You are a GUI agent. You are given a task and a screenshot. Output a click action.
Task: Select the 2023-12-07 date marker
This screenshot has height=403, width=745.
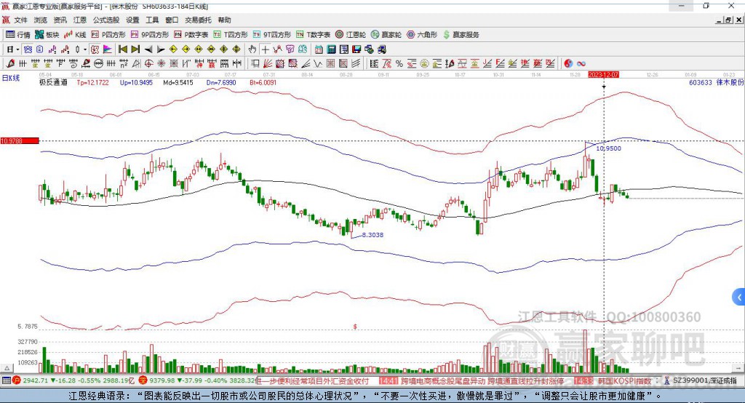pyautogui.click(x=603, y=75)
